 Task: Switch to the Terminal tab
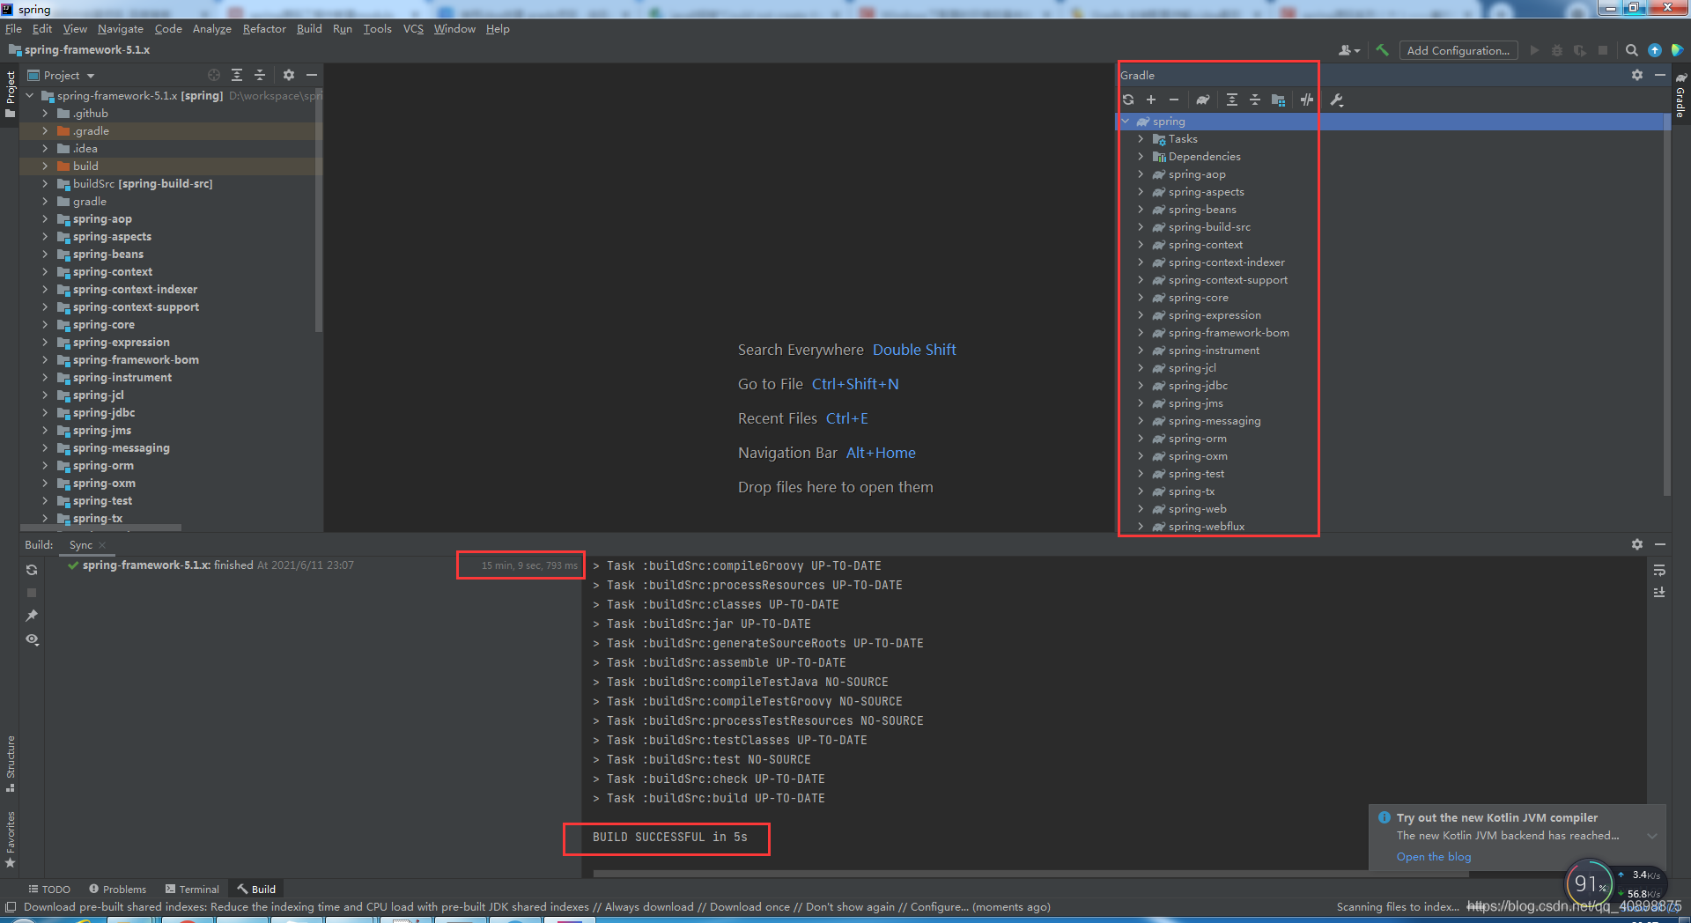click(x=192, y=889)
